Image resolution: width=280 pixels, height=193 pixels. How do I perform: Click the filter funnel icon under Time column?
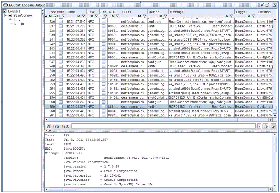pyautogui.click(x=83, y=16)
